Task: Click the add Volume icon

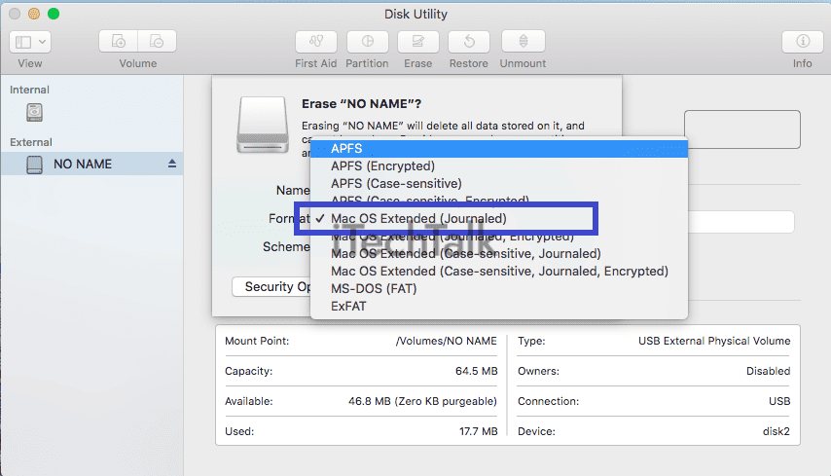Action: pos(118,41)
